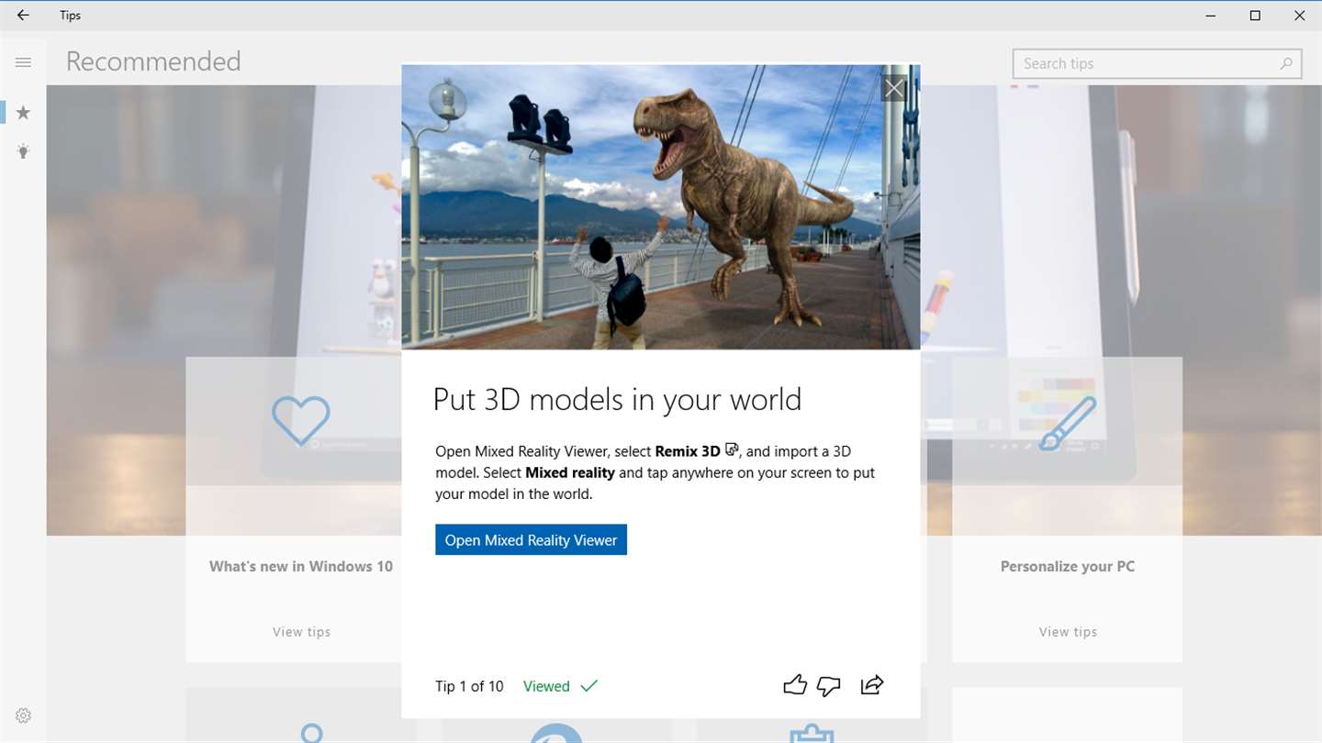Maximize the Tips window
Viewport: 1322px width, 743px height.
pos(1255,16)
